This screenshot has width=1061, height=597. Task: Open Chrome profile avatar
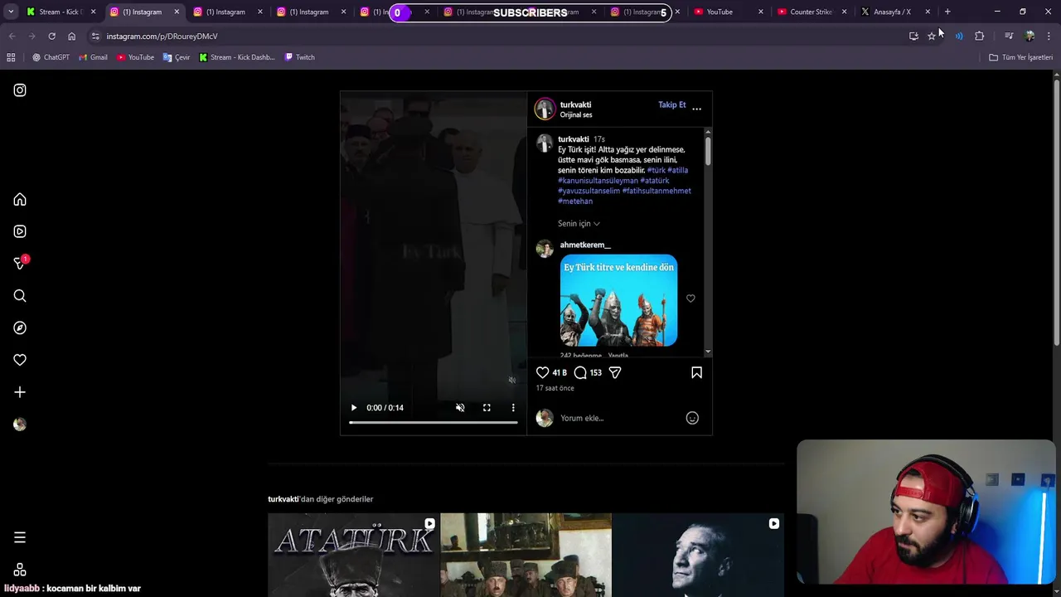[x=1030, y=36]
